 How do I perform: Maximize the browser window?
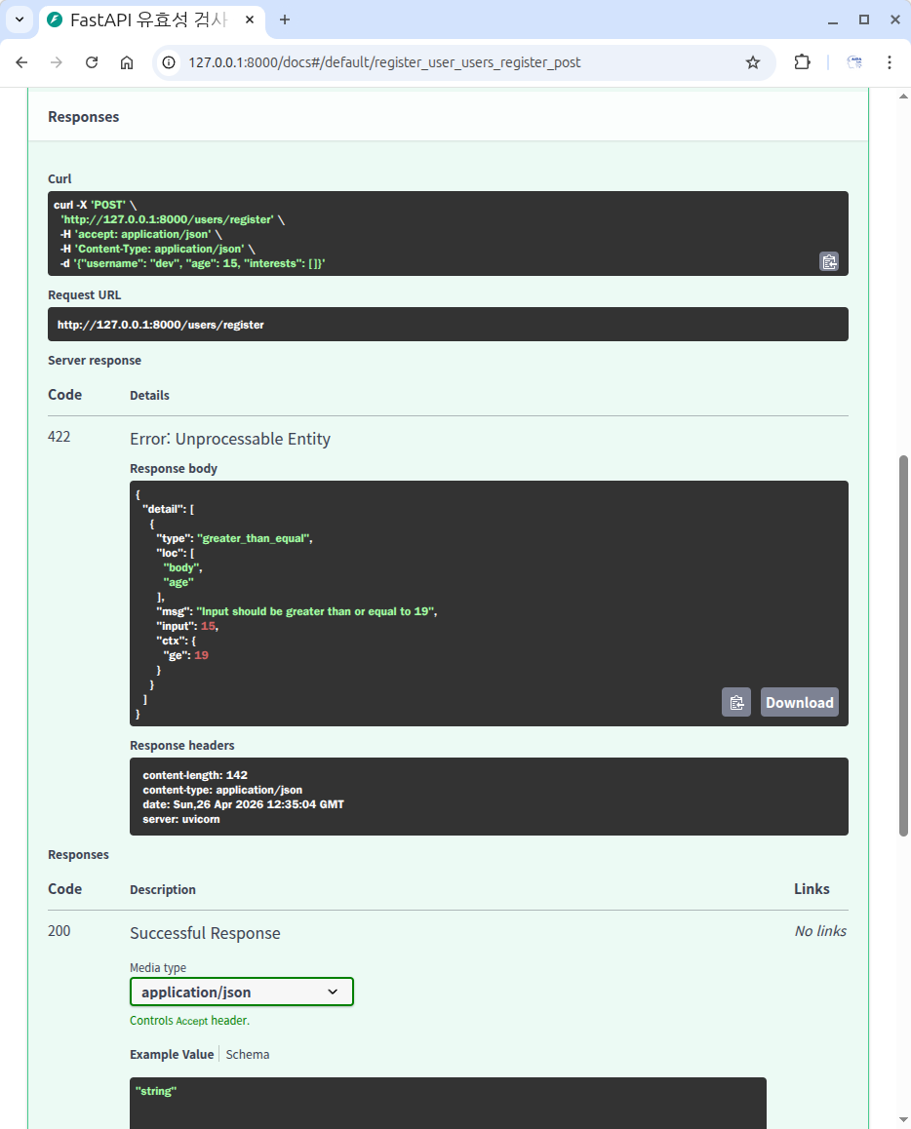click(x=864, y=20)
